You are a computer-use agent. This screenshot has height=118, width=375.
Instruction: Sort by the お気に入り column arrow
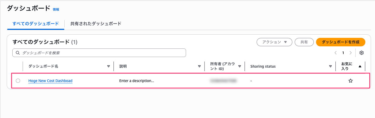pyautogui.click(x=360, y=66)
